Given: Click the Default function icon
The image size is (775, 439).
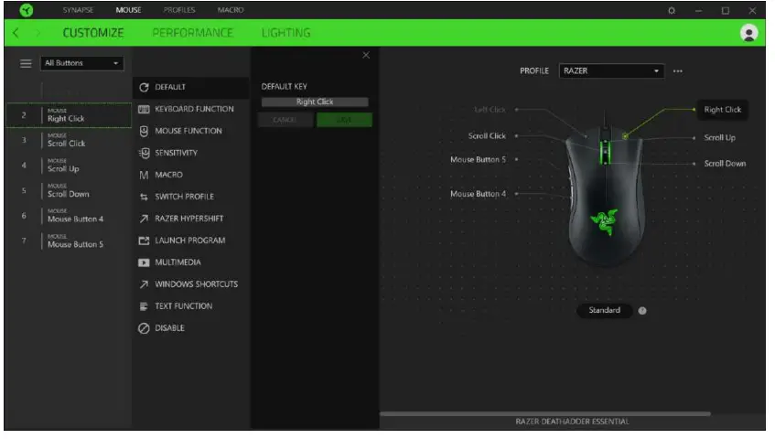Looking at the screenshot, I should point(144,88).
